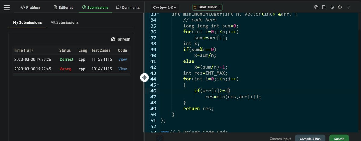Viewport: 361px width, 141px height.
Task: Place cursor on 'return res;' line
Action: coord(198,109)
